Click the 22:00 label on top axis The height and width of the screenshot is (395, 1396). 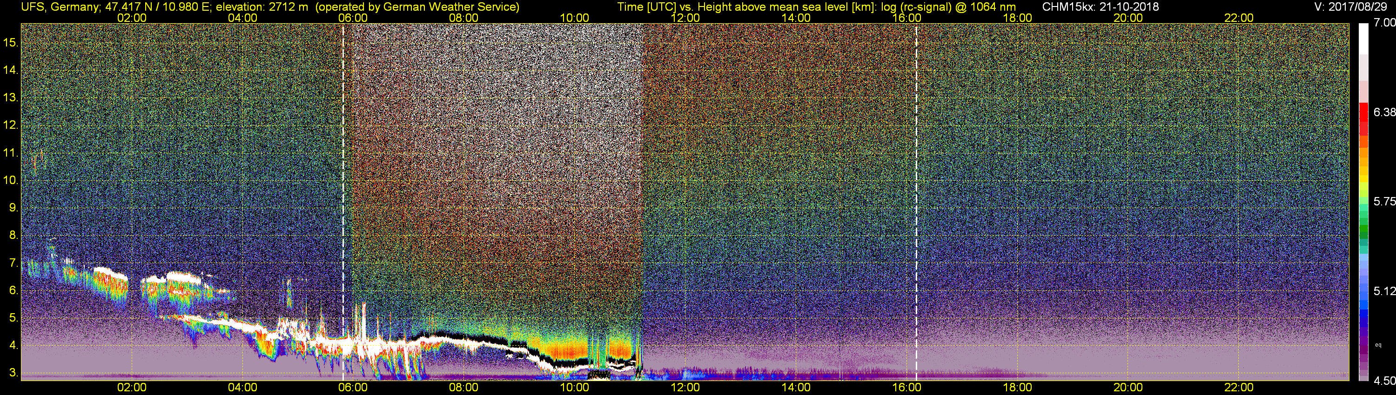1239,18
